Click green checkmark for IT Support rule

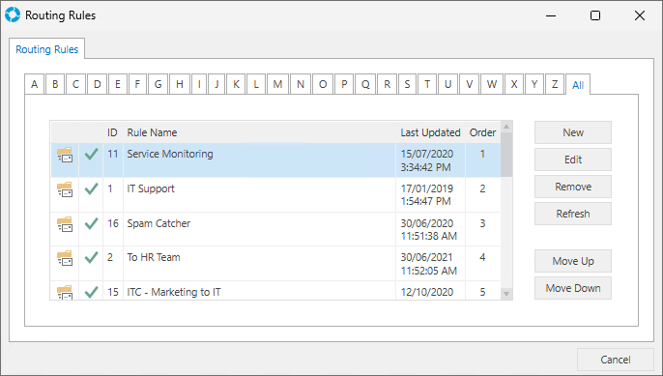point(91,188)
